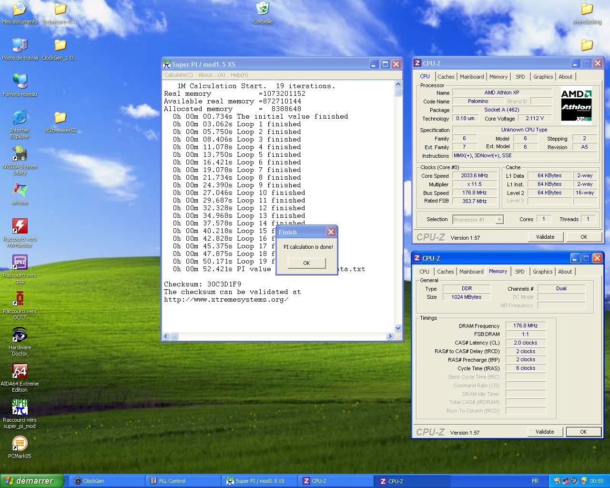Screen dimensions: 610x488
Task: Click the FR language indicator in the taskbar
Action: [535, 481]
